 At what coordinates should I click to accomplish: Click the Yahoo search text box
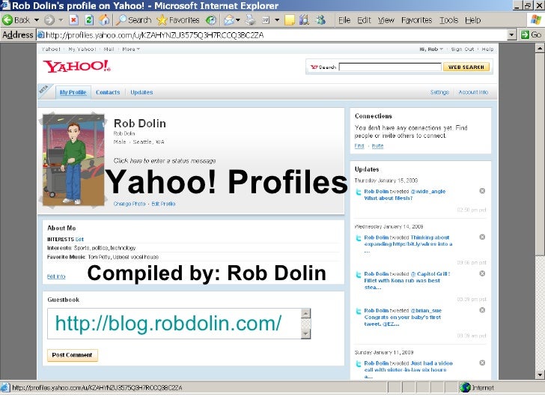(390, 67)
